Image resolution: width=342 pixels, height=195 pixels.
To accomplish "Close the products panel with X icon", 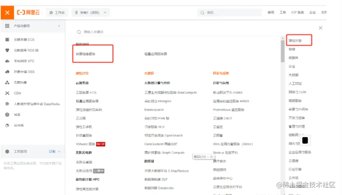I will coord(321,28).
